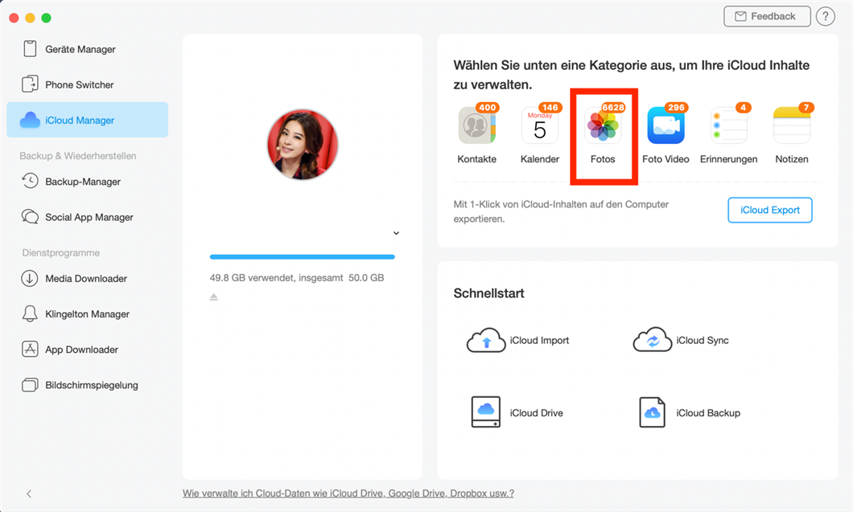Open Bildschirmspiegelung
The width and height of the screenshot is (853, 512).
point(87,385)
